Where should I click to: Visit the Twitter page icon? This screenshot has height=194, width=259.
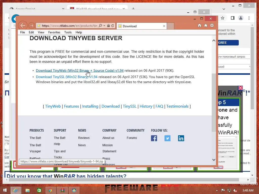(x=167, y=138)
